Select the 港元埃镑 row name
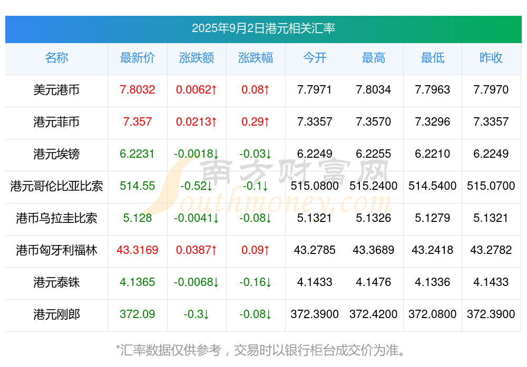This screenshot has height=367, width=527. (56, 154)
